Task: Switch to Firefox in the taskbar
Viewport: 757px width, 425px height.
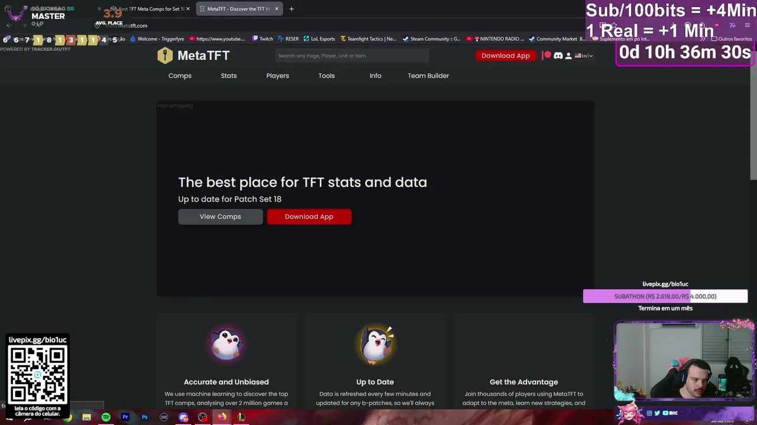Action: point(222,417)
